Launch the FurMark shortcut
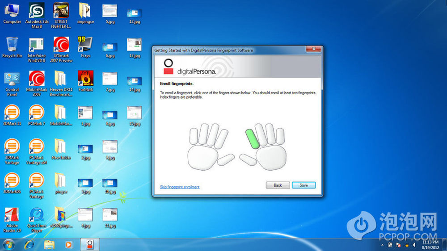This screenshot has height=251, width=447. tap(85, 81)
